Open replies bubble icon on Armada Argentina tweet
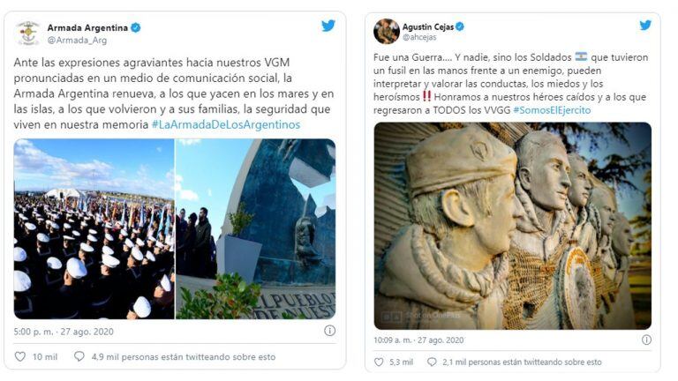The width and height of the screenshot is (678, 381). (x=79, y=356)
